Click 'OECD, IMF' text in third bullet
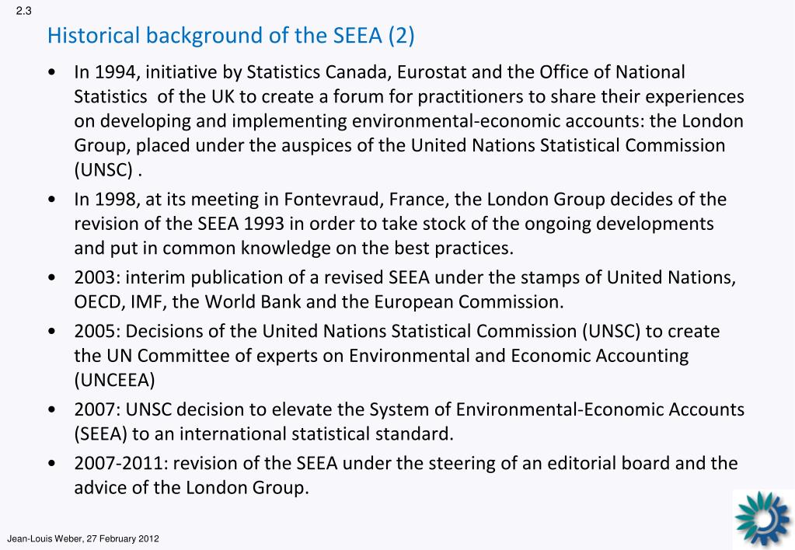This screenshot has width=795, height=550. click(x=120, y=302)
